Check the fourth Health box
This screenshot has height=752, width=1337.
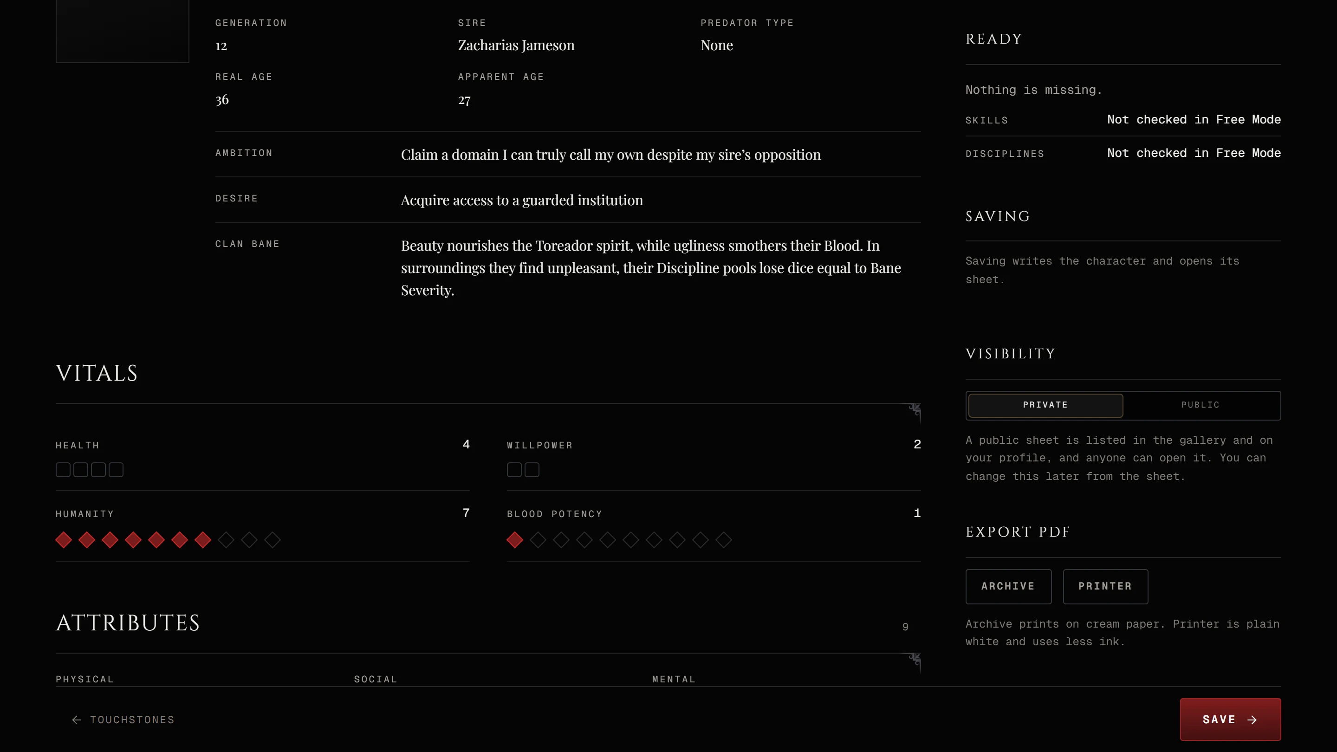point(116,470)
